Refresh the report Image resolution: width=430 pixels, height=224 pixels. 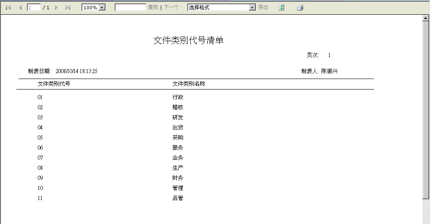click(x=282, y=8)
